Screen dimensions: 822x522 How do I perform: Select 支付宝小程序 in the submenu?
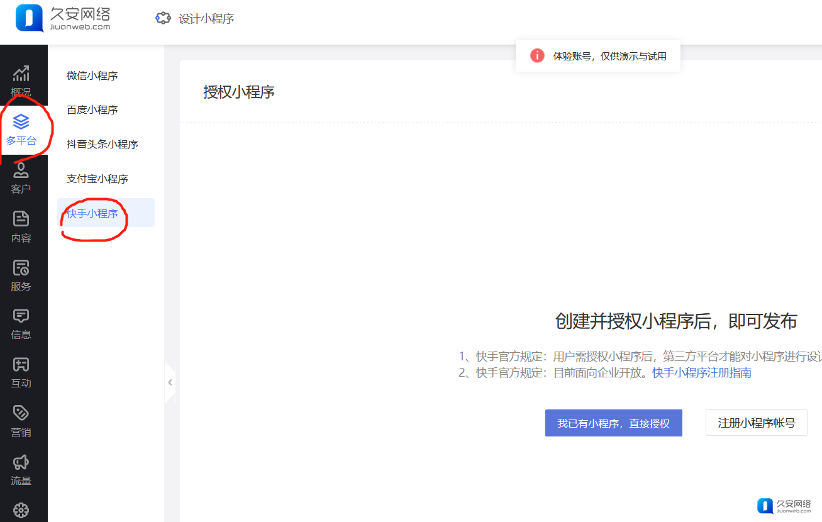(x=97, y=179)
